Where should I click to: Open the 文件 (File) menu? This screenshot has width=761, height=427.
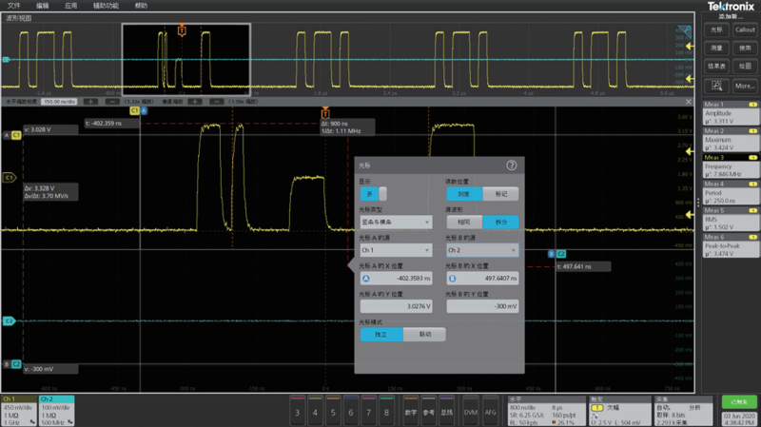(13, 6)
